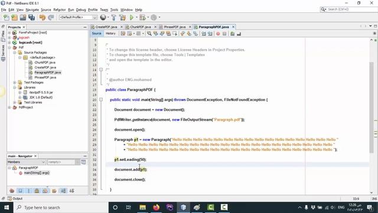Click the New Project toolbar icon
The image size is (378, 213).
(x=15, y=17)
